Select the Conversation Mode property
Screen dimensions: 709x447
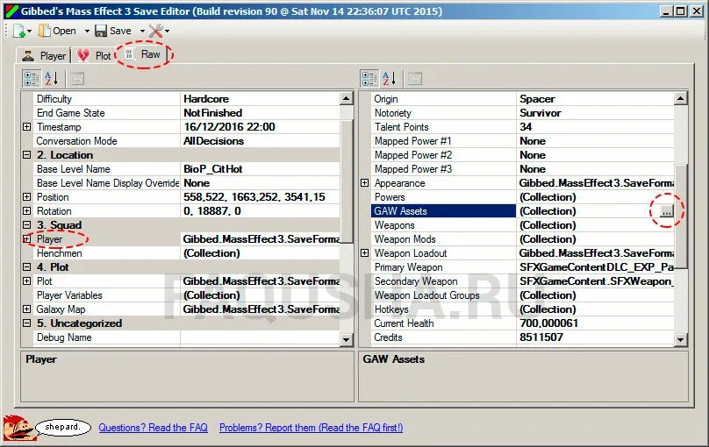pyautogui.click(x=186, y=141)
